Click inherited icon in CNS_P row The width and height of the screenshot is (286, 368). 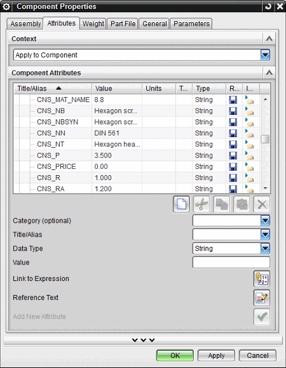(x=250, y=155)
